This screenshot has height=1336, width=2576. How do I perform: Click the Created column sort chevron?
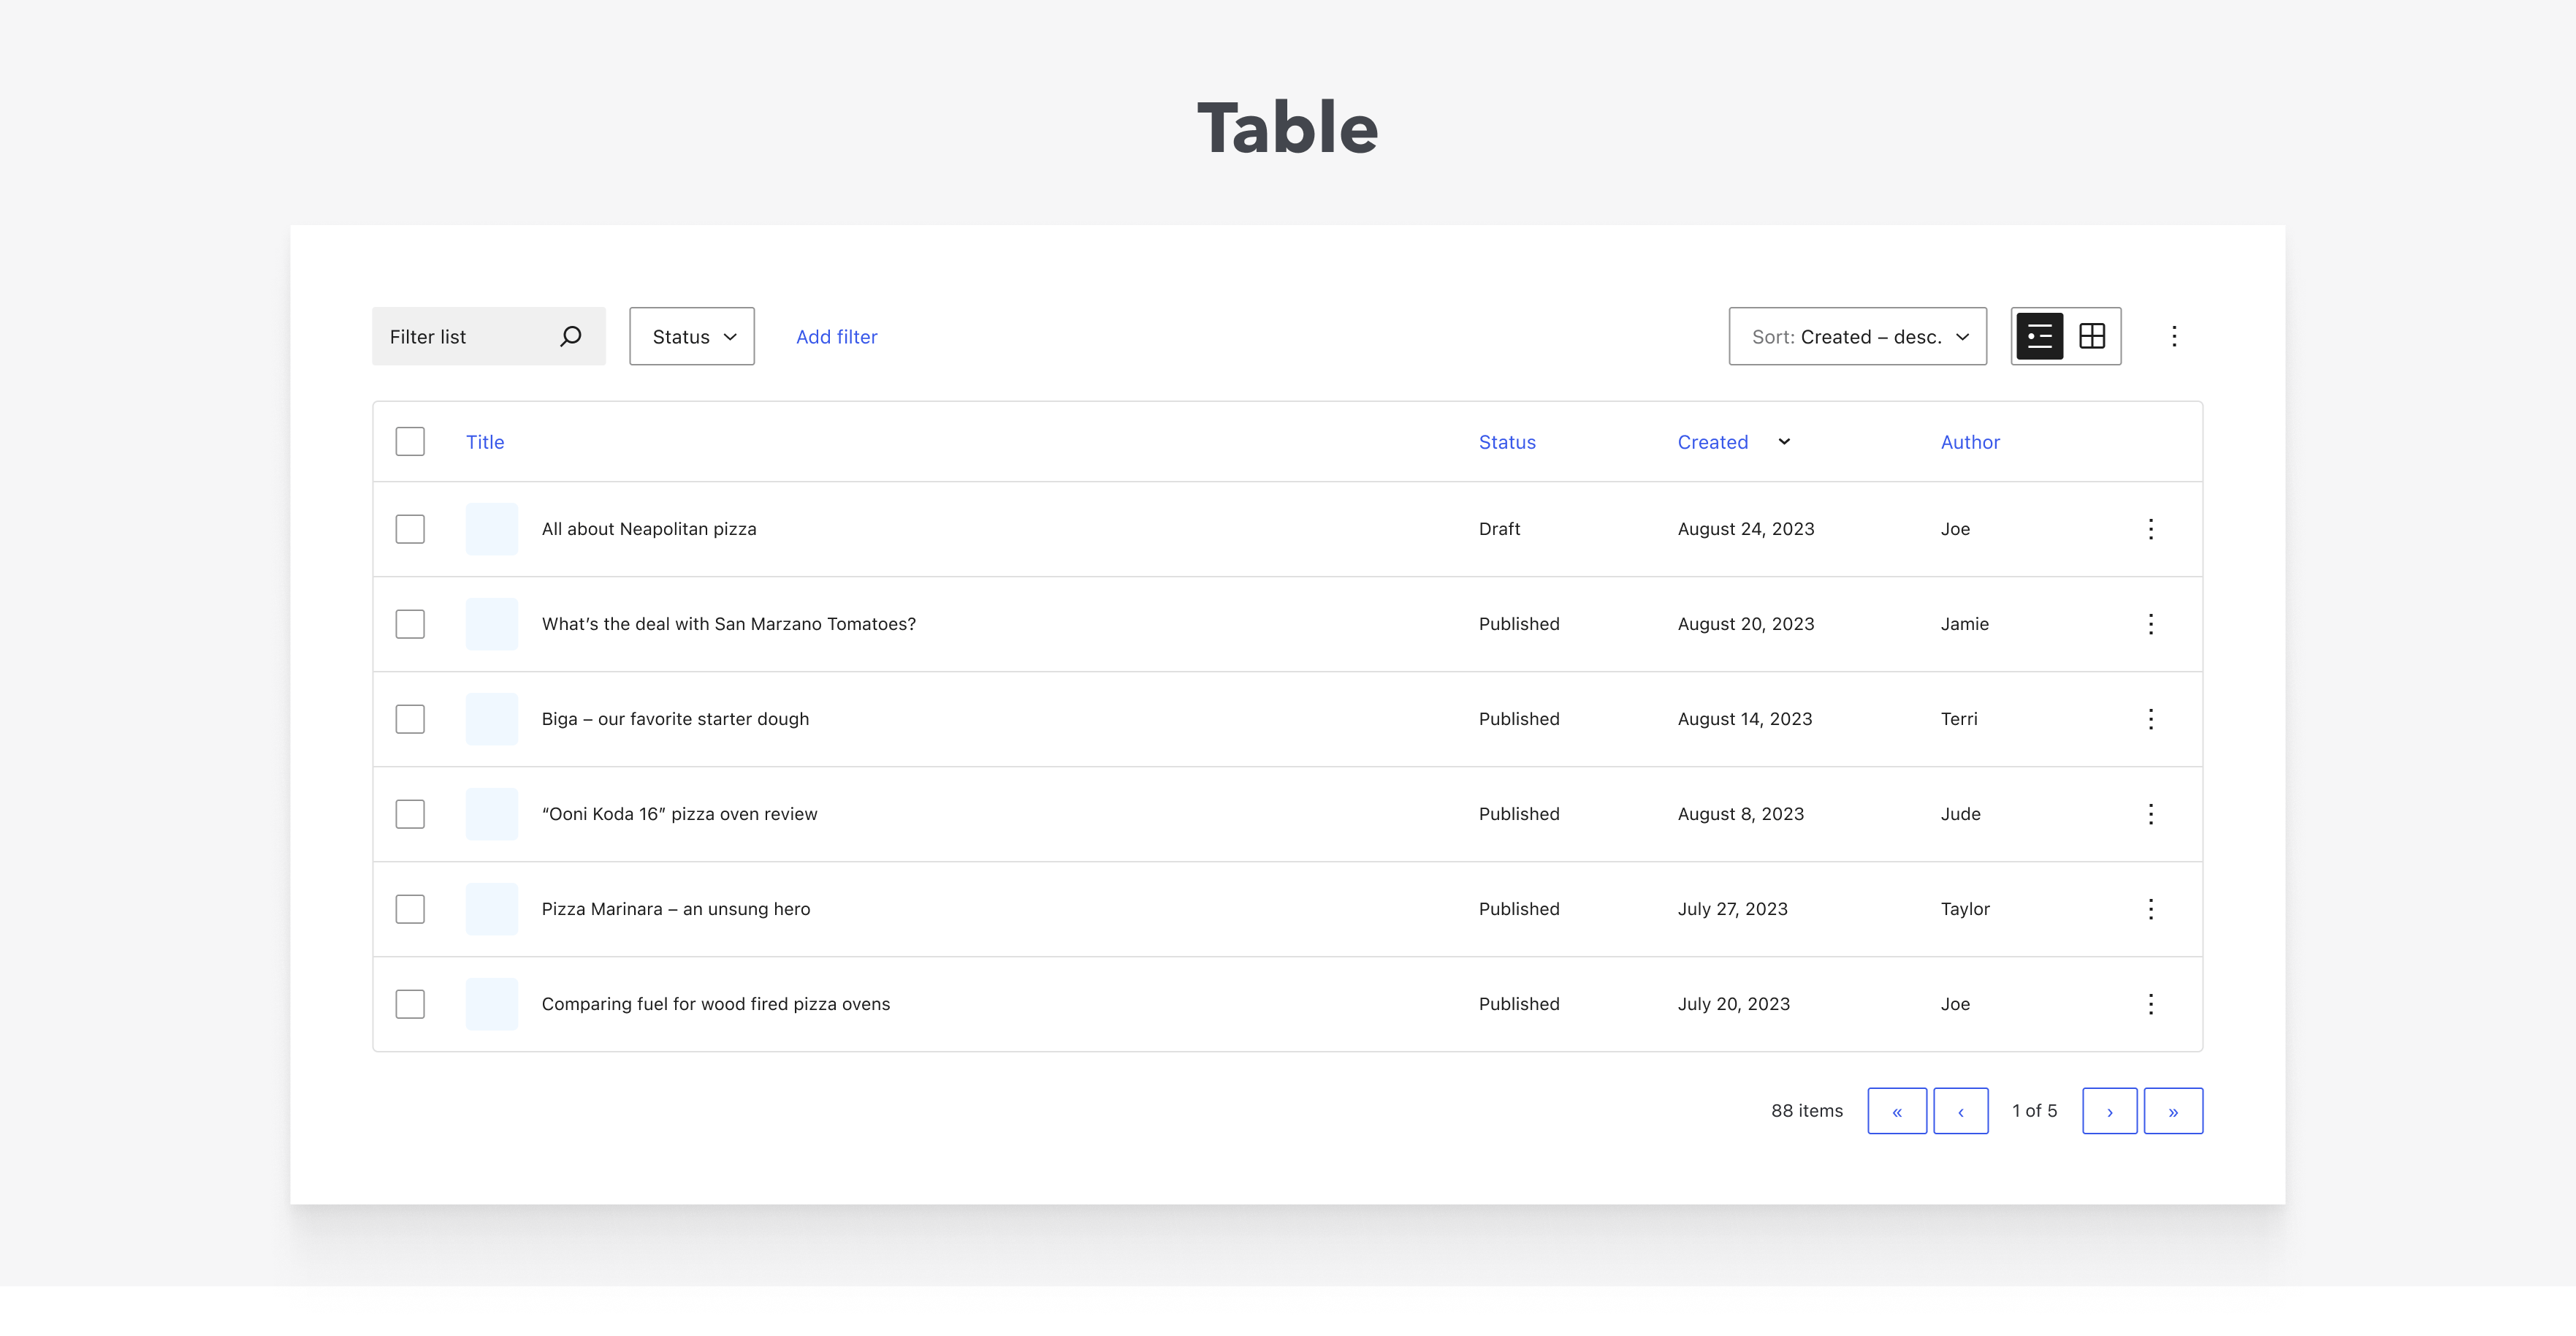point(1784,441)
